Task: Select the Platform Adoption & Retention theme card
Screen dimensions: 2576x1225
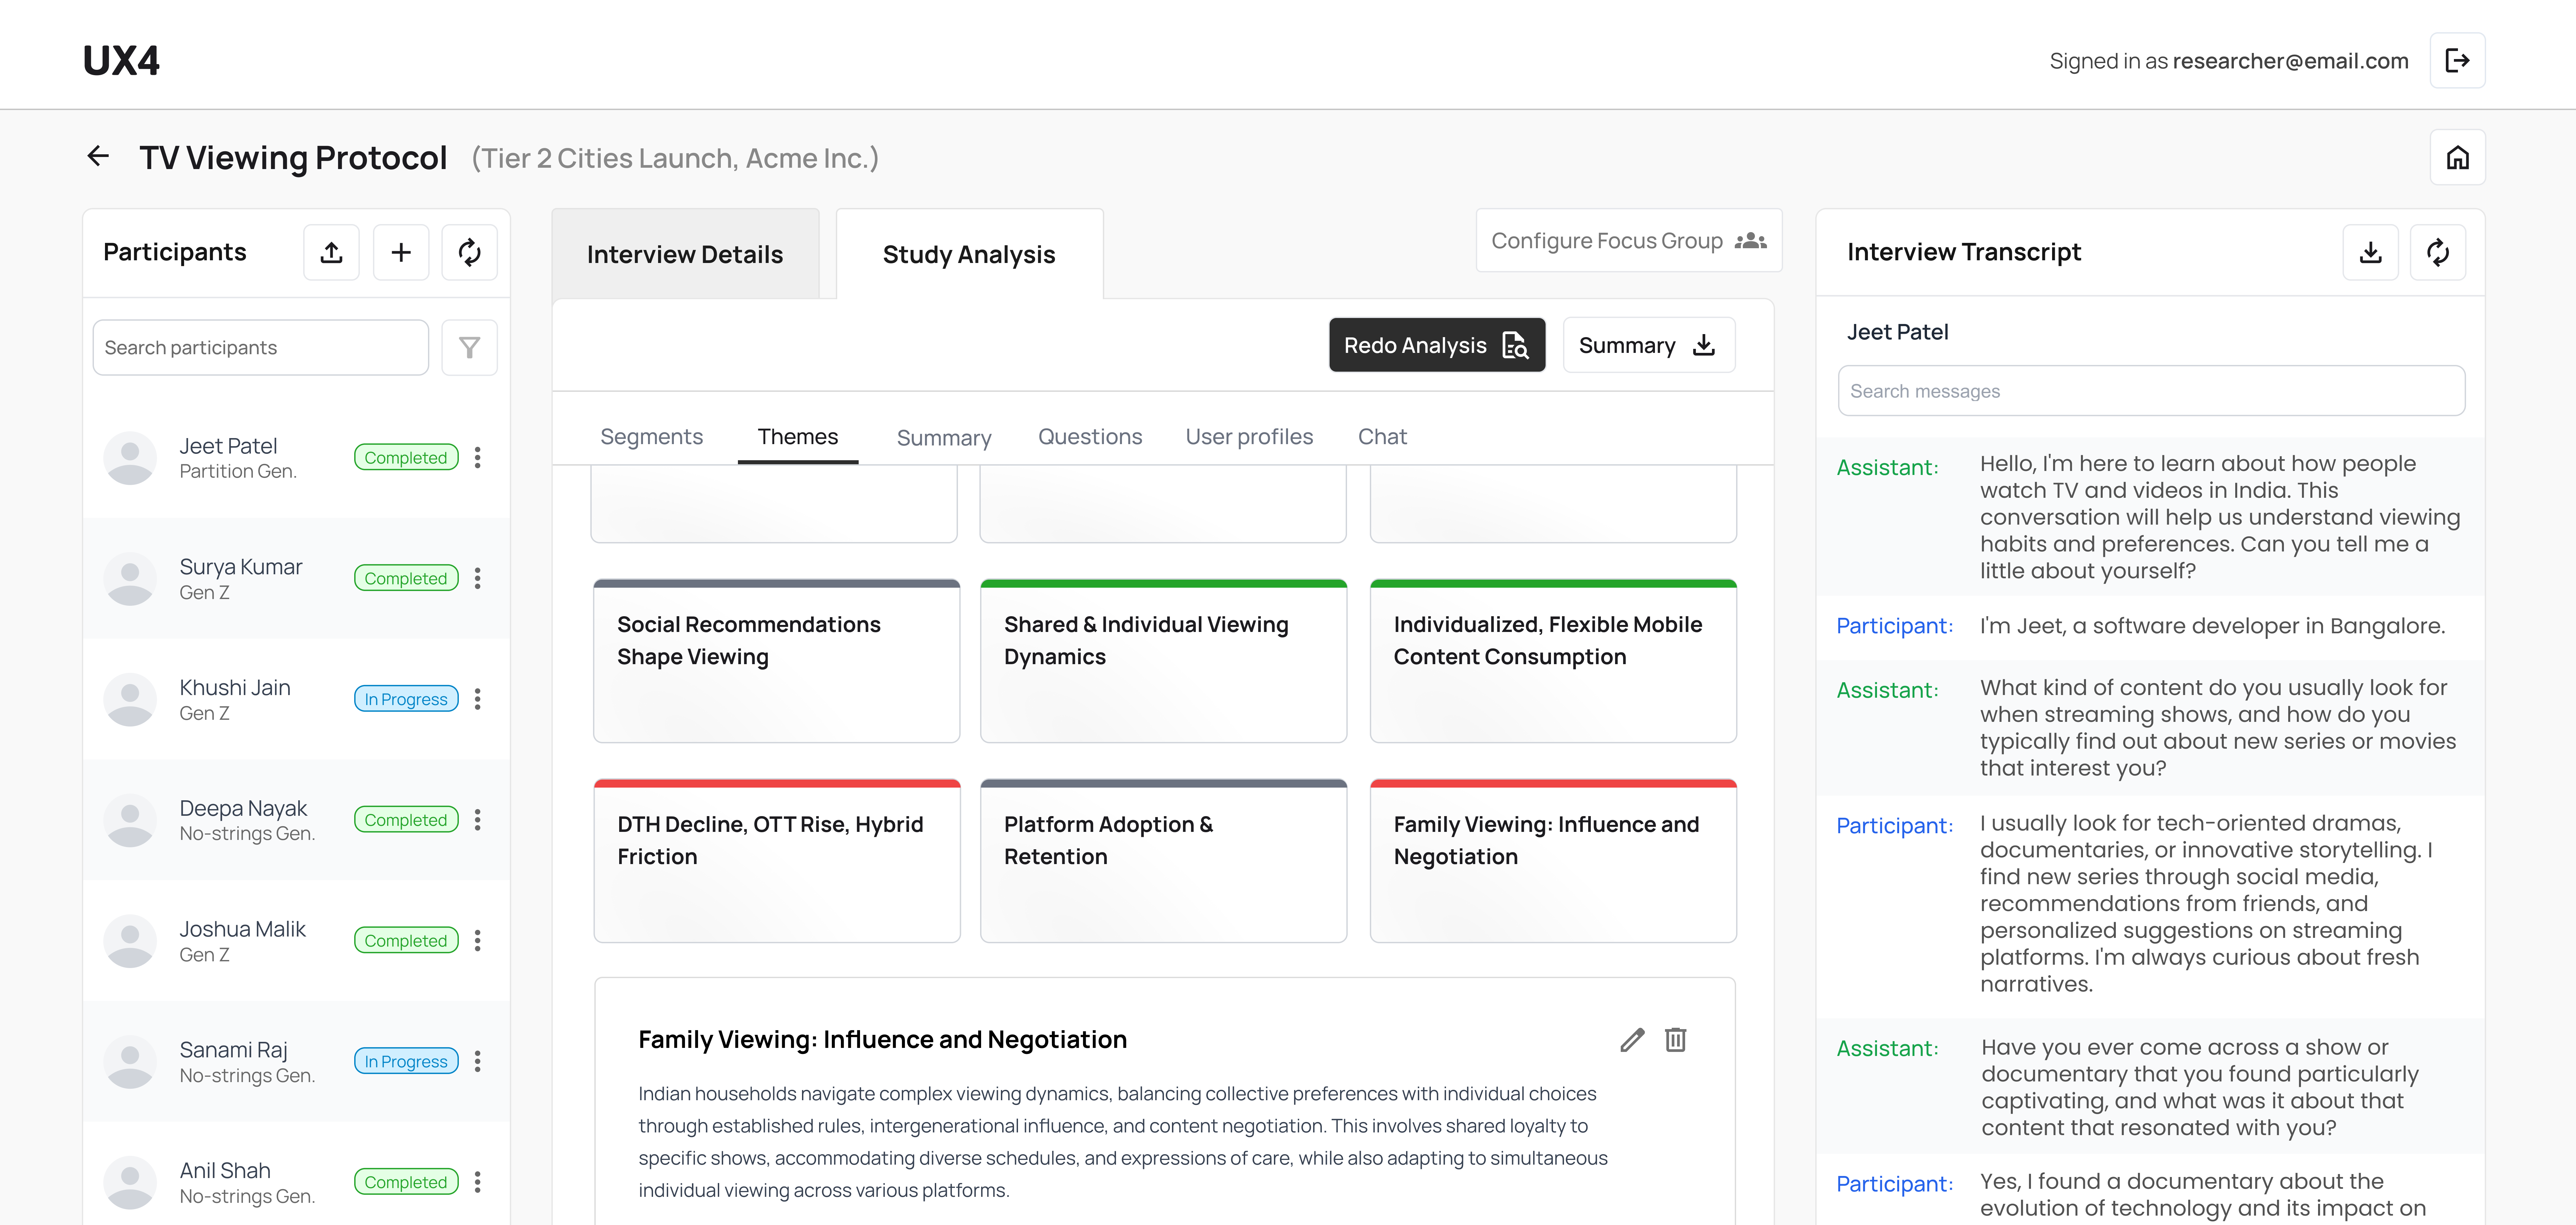Action: click(1163, 860)
